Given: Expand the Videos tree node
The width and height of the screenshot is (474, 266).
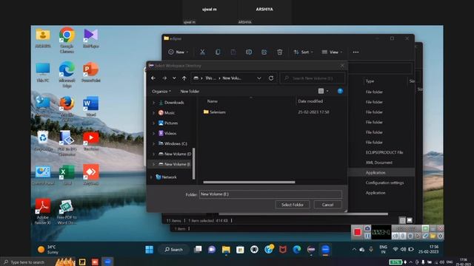Looking at the screenshot, I should [153, 133].
